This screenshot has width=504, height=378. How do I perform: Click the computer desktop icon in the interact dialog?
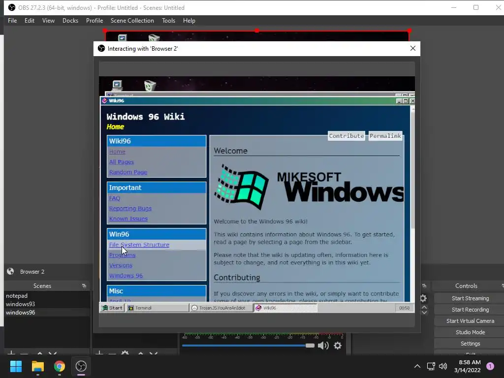point(117,85)
